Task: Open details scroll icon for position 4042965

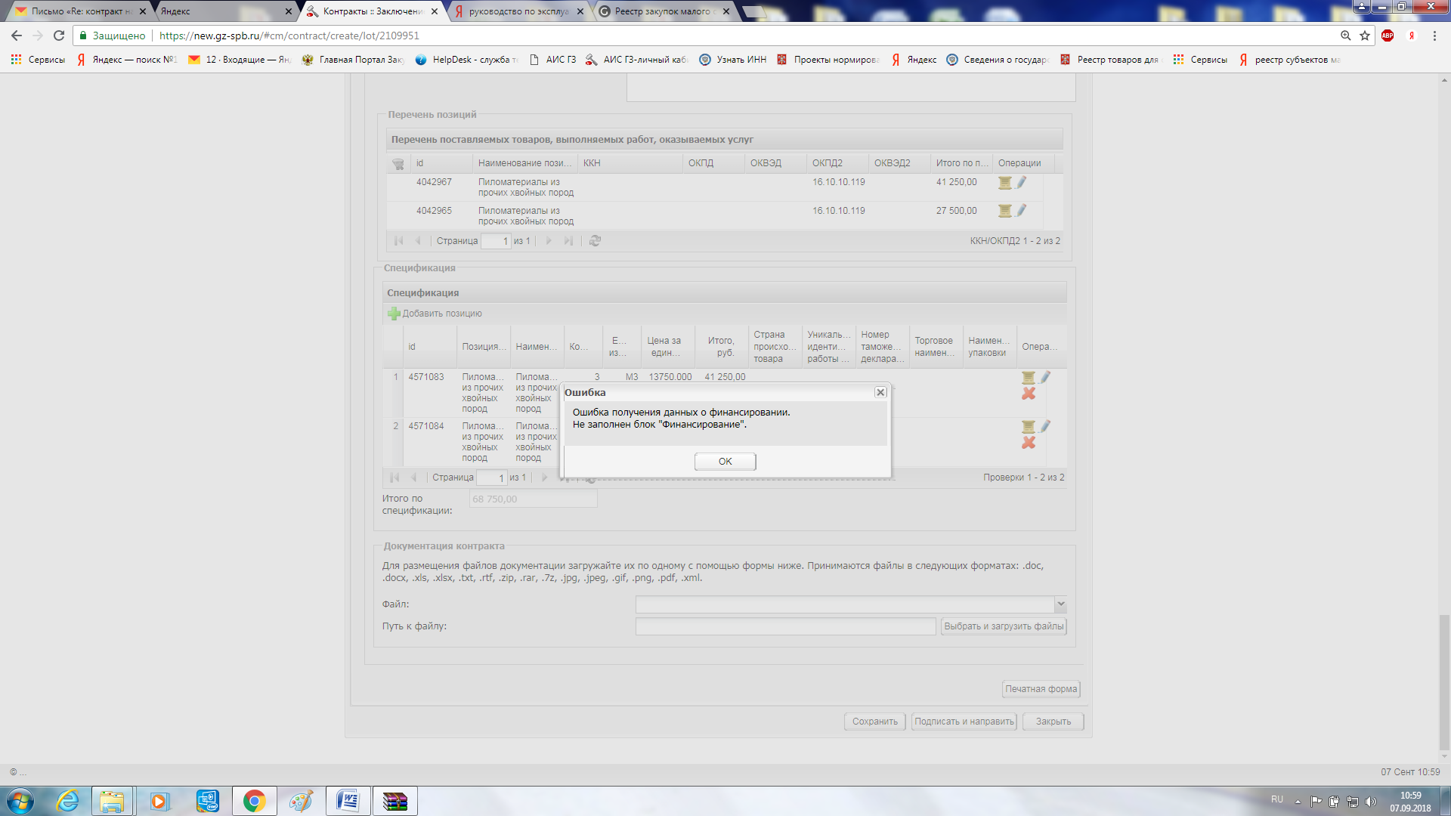Action: 1004,211
